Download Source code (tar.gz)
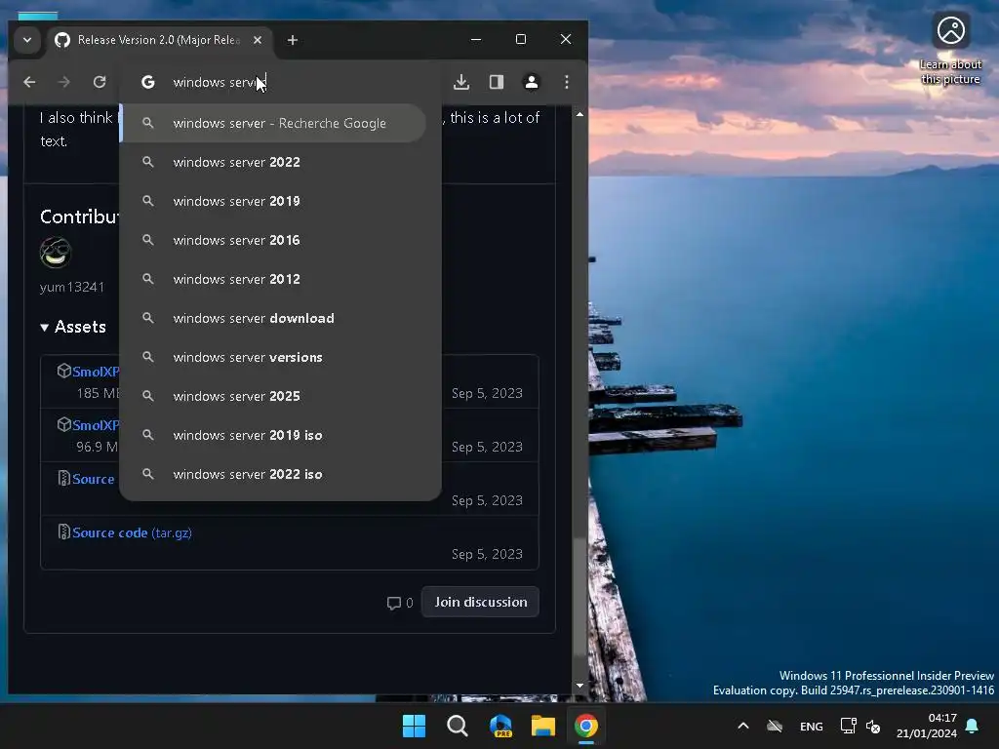This screenshot has height=749, width=999. point(132,532)
